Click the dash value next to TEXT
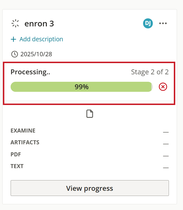Viewport: 183px width, 210px height. 166,168
